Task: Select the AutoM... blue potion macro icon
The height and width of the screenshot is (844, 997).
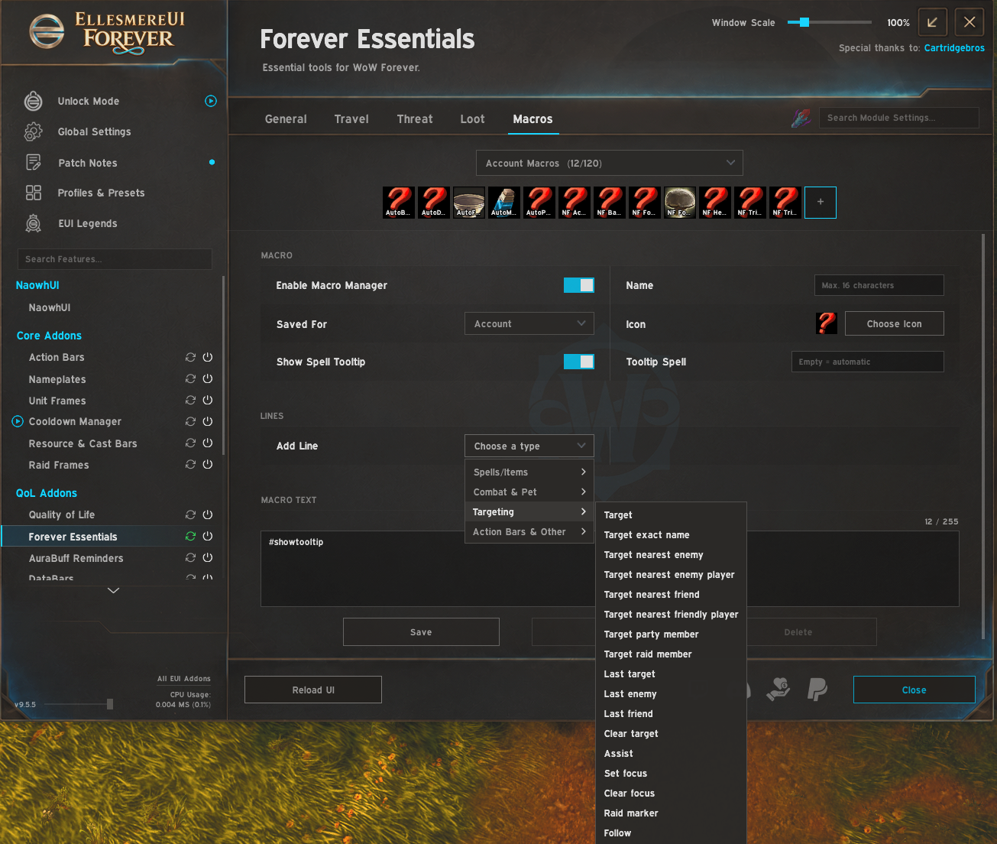Action: pos(503,203)
